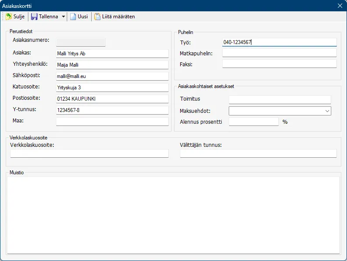Viewport: 347px width, 261px height.
Task: Select the Yhteyshenkilö input field
Action: 112,65
